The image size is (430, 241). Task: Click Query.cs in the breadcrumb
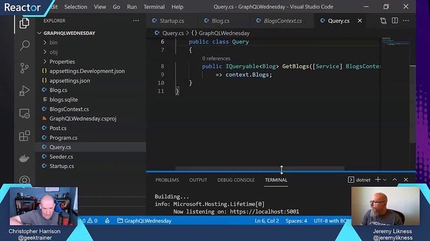click(173, 33)
